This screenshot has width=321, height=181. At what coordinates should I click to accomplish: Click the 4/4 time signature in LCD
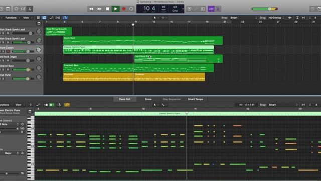click(x=175, y=7)
